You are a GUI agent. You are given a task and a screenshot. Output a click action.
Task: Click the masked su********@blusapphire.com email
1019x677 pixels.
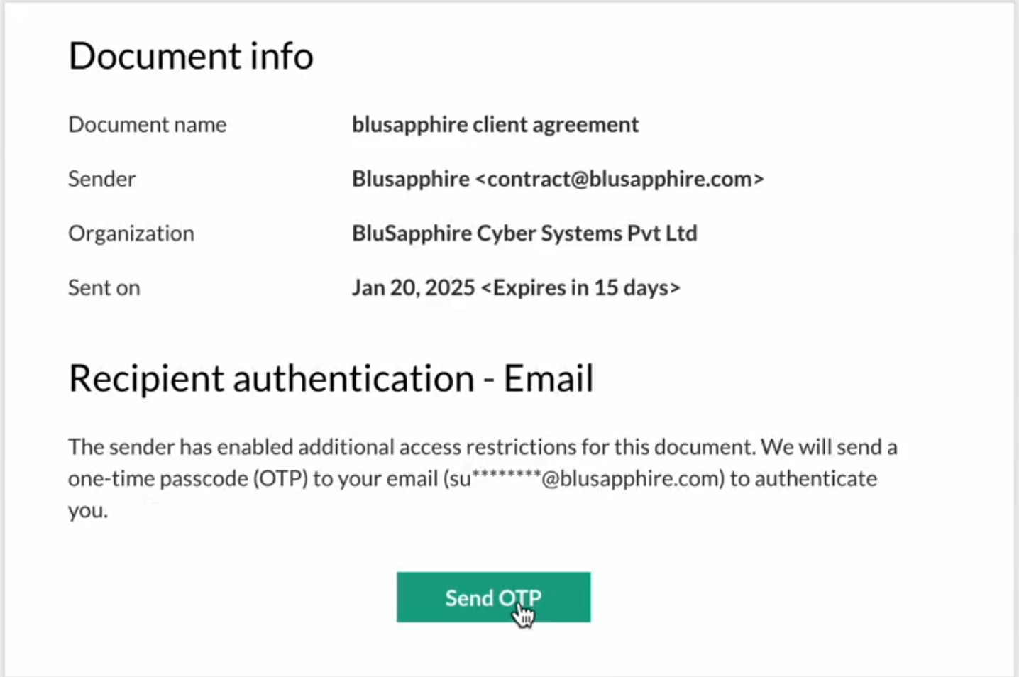click(x=583, y=479)
